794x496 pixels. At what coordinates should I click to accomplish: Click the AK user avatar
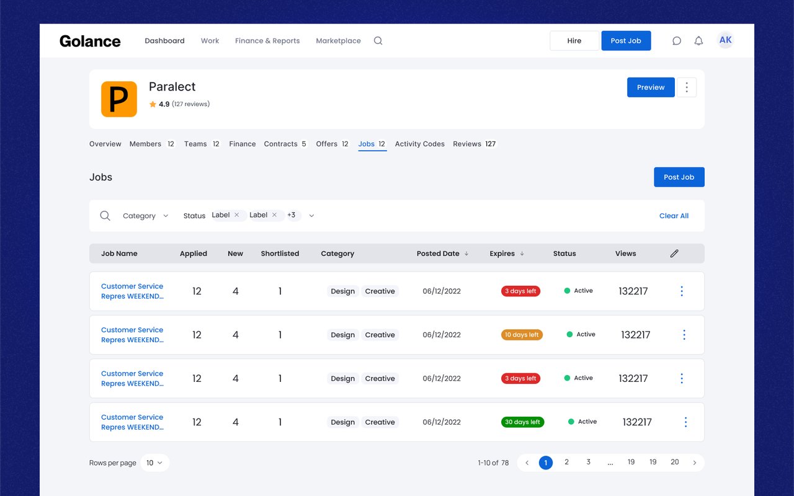coord(725,40)
